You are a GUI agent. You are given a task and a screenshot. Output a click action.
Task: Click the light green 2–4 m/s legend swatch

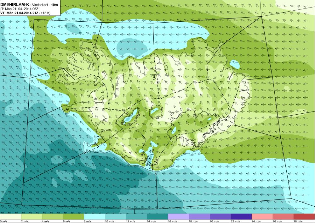pos(31,217)
